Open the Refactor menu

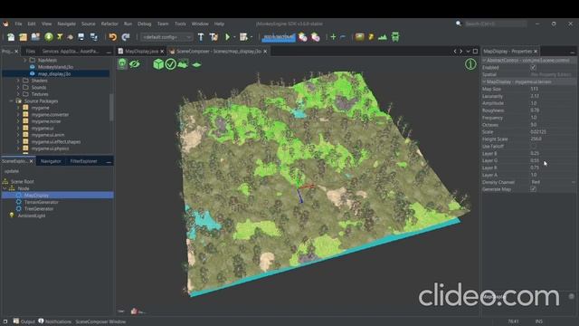point(109,24)
